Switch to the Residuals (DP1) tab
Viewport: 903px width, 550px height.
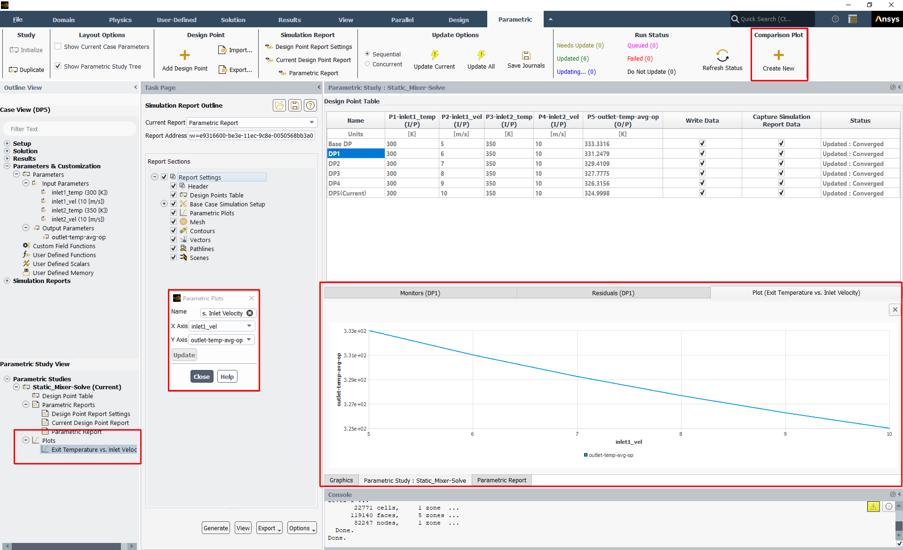(613, 293)
